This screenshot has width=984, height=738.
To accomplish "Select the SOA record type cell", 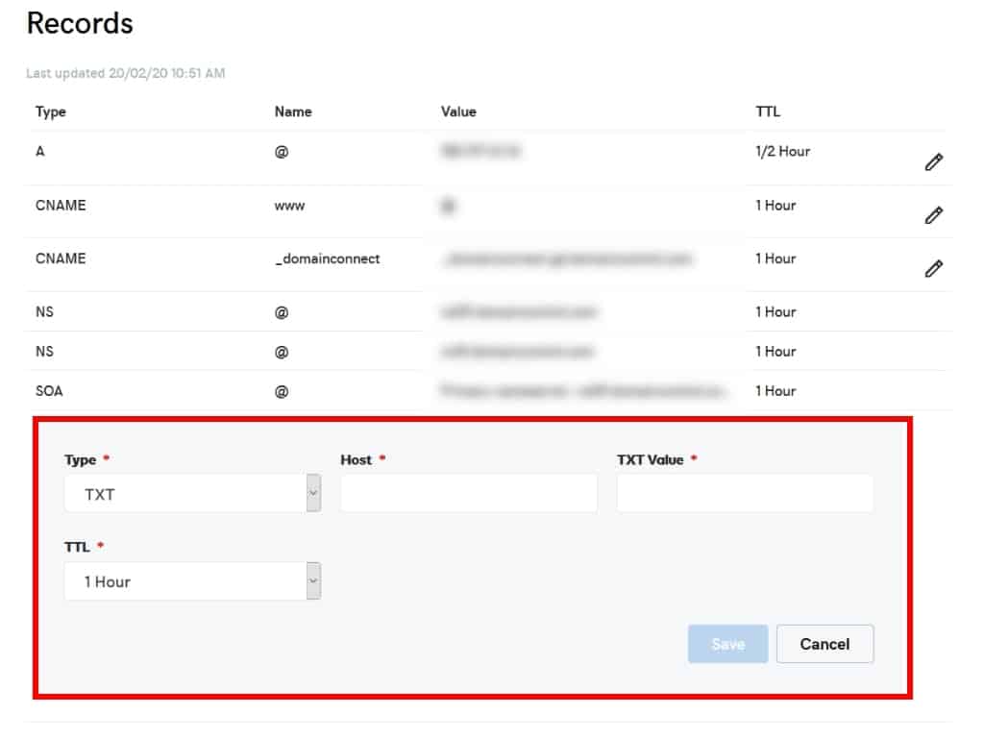I will coord(49,391).
